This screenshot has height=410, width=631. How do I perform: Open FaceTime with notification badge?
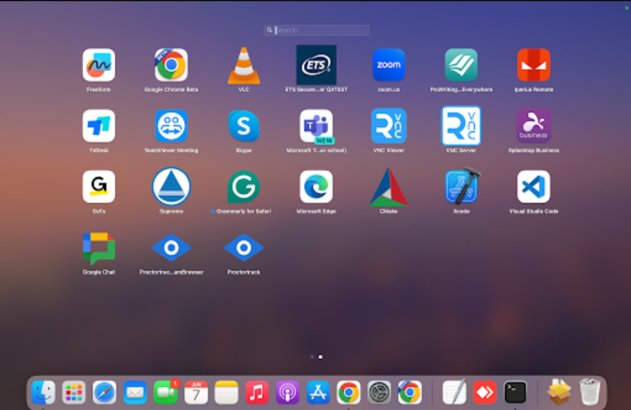(165, 392)
